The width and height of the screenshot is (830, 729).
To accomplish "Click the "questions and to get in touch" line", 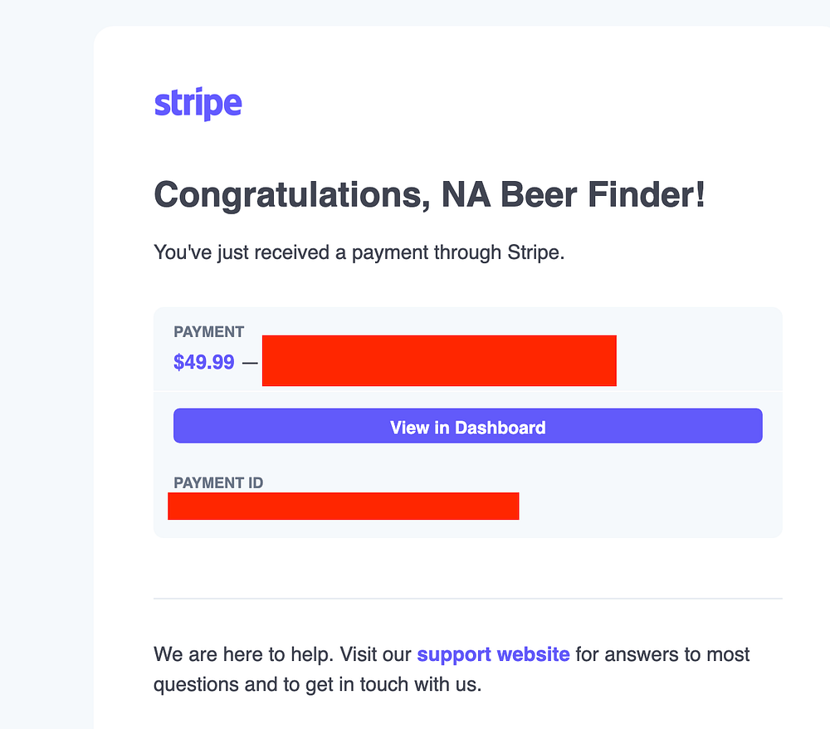I will tap(318, 684).
